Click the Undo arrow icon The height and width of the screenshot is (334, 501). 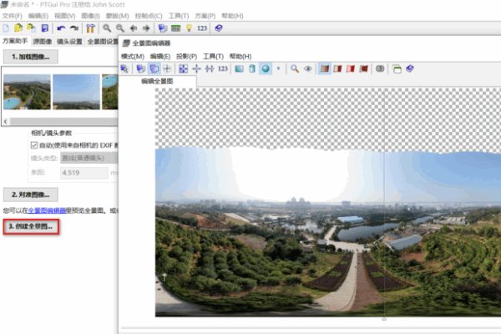[61, 28]
